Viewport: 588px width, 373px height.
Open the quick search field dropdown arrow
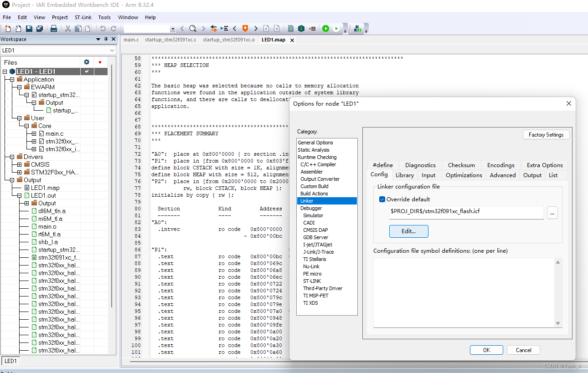point(173,29)
